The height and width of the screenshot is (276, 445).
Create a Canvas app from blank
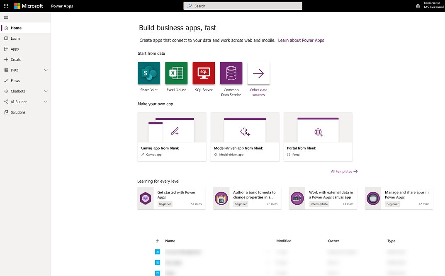pyautogui.click(x=172, y=137)
